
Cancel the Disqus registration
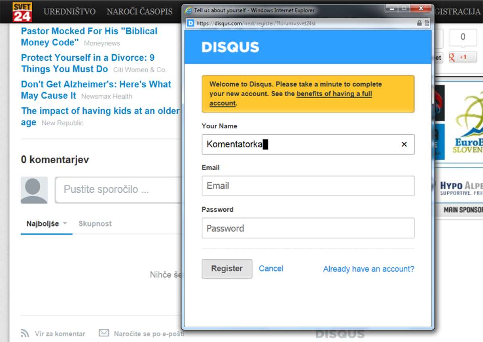[x=271, y=268]
